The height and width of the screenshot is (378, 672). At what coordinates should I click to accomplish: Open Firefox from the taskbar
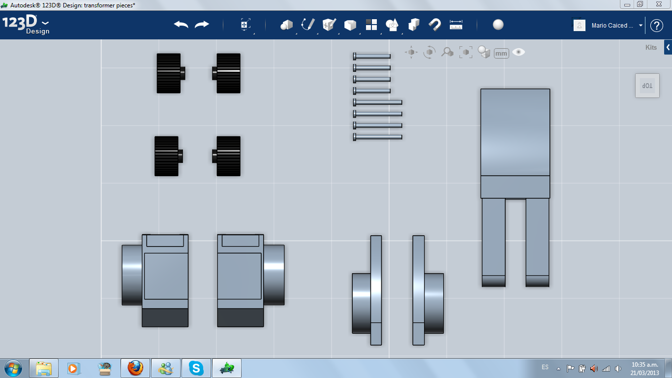coord(135,368)
